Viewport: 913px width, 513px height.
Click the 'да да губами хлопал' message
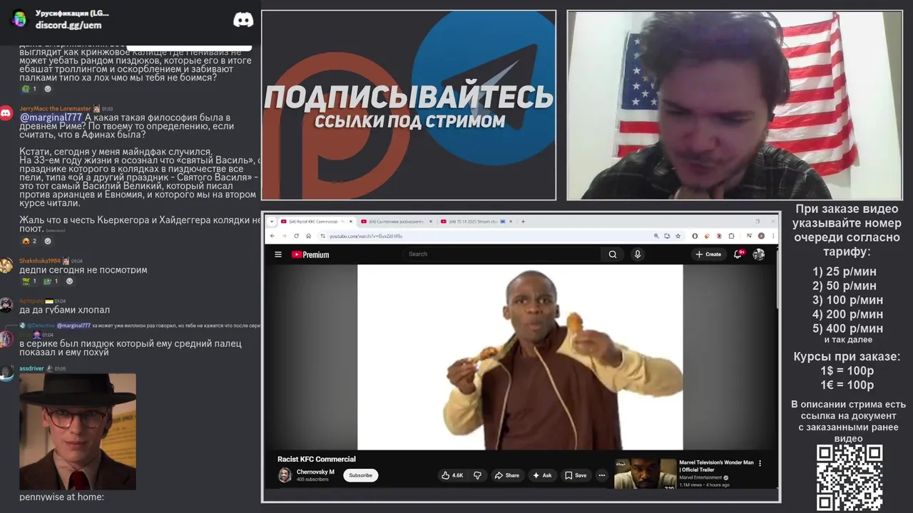[64, 310]
